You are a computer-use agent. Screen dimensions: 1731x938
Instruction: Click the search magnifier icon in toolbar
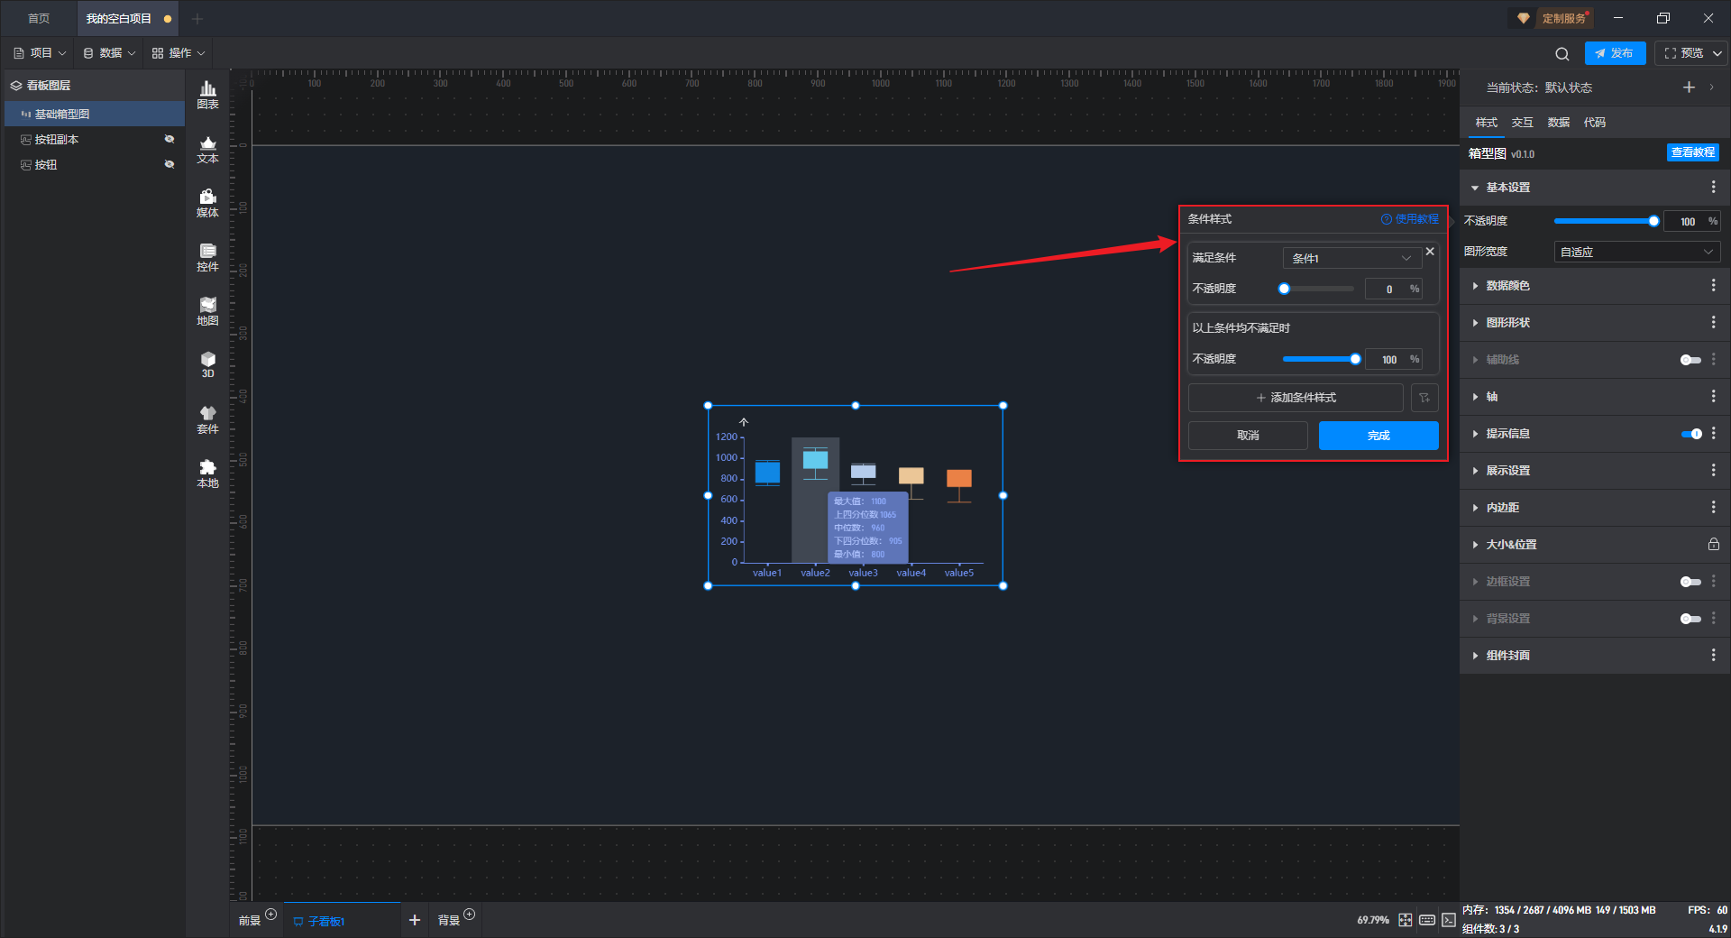[1562, 54]
